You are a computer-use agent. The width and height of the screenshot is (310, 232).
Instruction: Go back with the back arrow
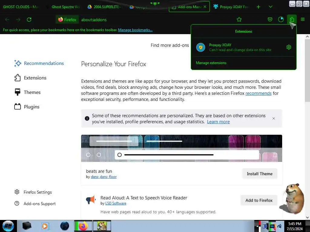7,20
